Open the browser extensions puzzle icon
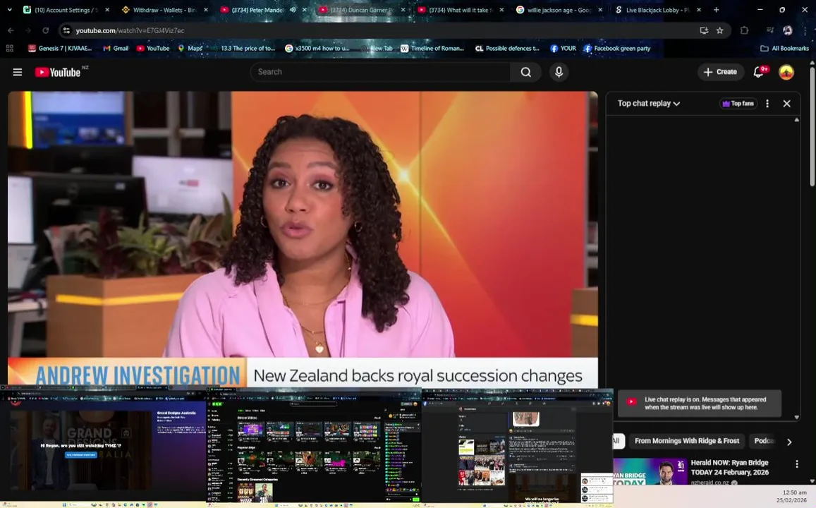816x508 pixels. [744, 30]
